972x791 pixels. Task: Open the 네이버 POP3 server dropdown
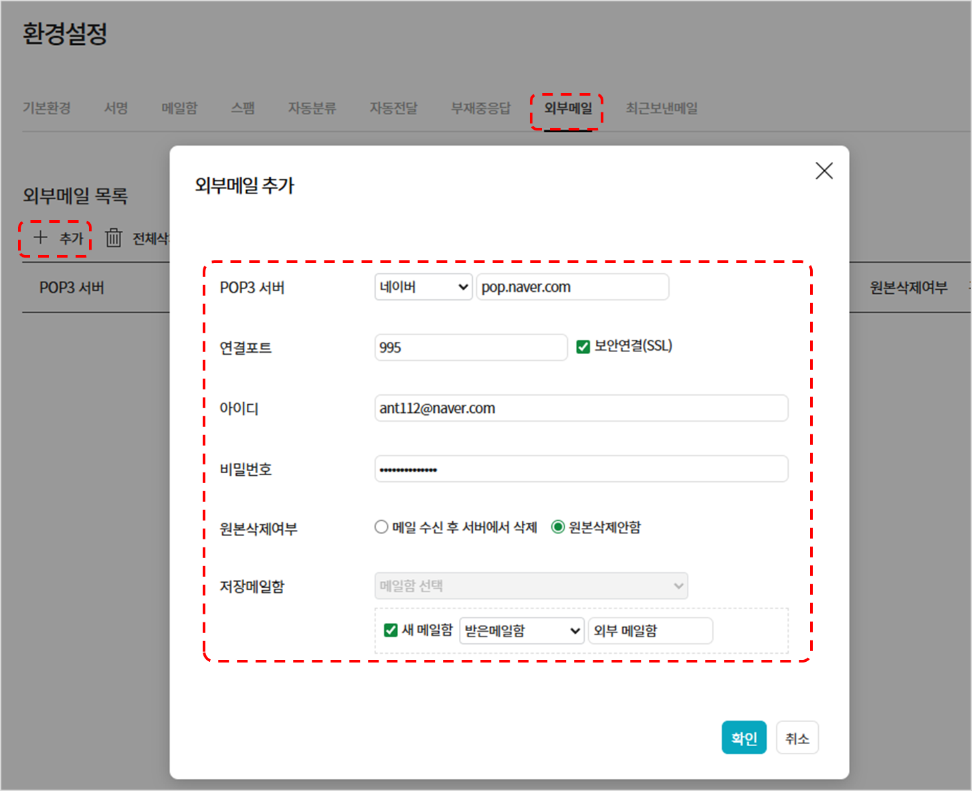coord(423,287)
